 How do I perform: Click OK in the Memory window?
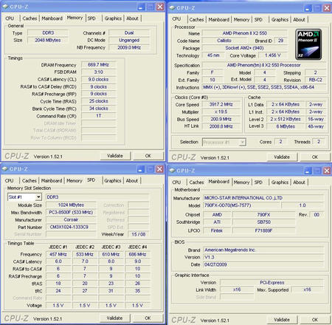point(148,156)
